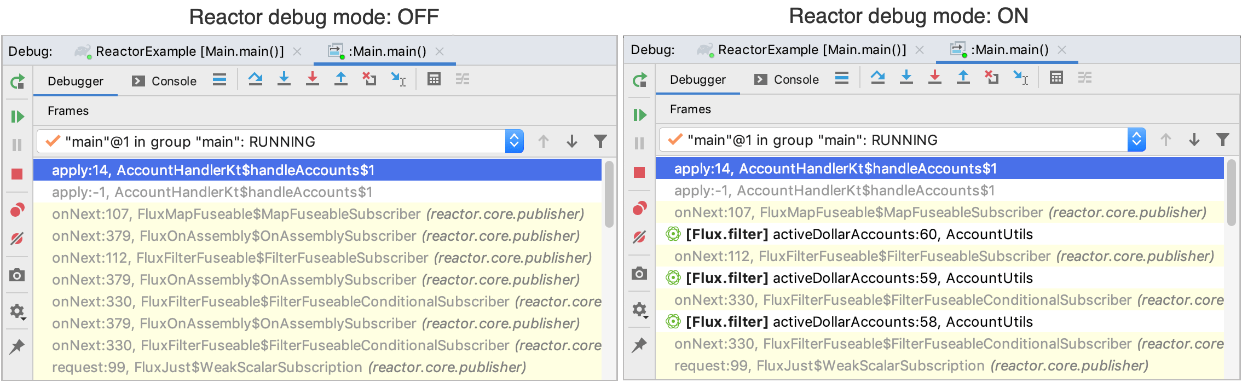The height and width of the screenshot is (382, 1242).
Task: Open thread dropdown in right Frames panel
Action: pos(1136,140)
